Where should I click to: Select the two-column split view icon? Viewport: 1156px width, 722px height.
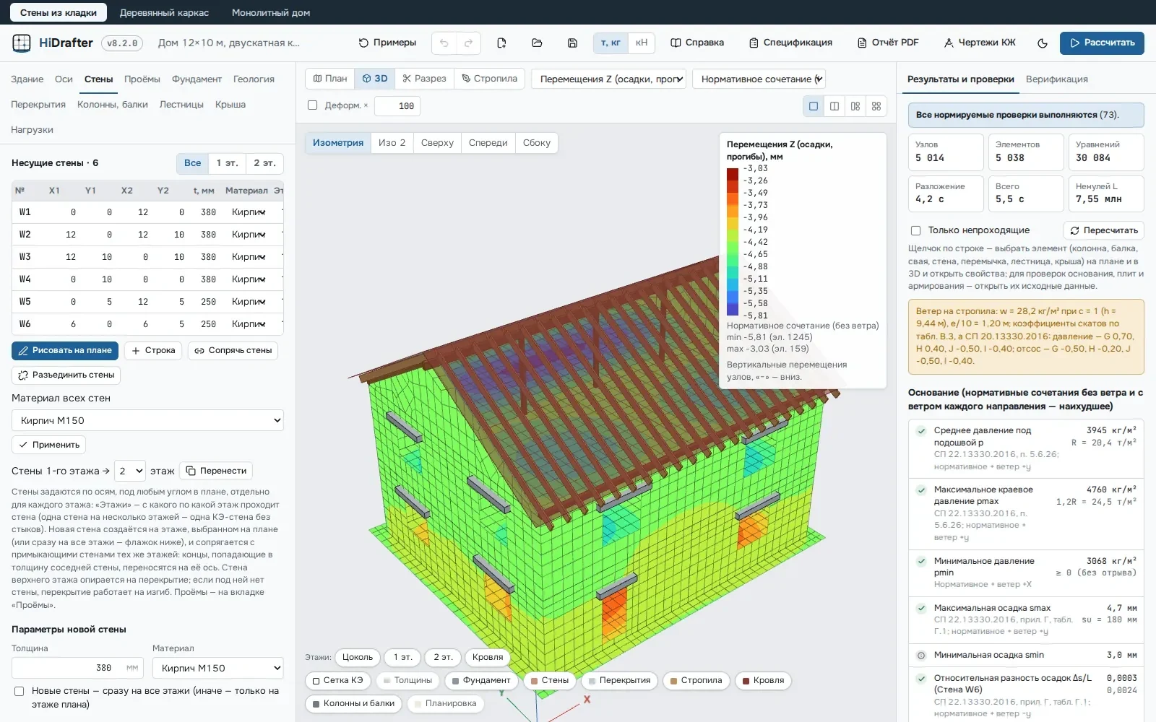pyautogui.click(x=834, y=106)
